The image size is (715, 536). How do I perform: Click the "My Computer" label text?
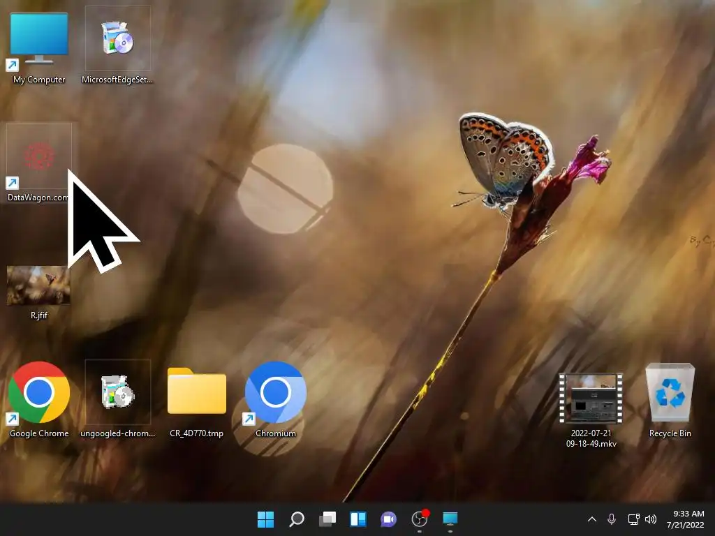[39, 80]
